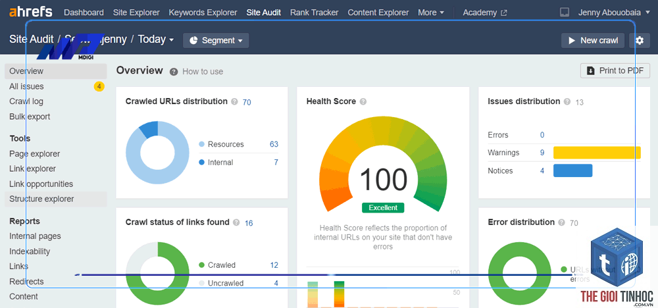Click help icon beside Health Score
658x308 pixels.
[363, 101]
